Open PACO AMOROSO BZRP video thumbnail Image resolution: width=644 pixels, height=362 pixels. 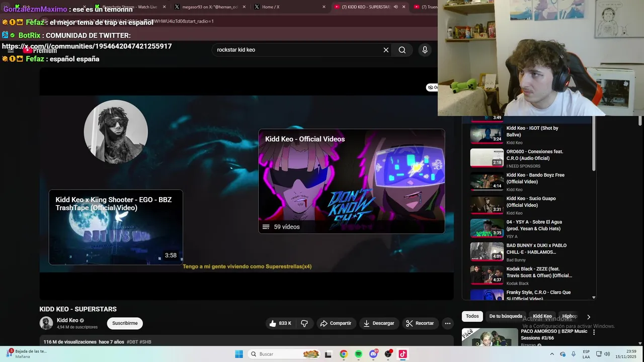tap(490, 337)
